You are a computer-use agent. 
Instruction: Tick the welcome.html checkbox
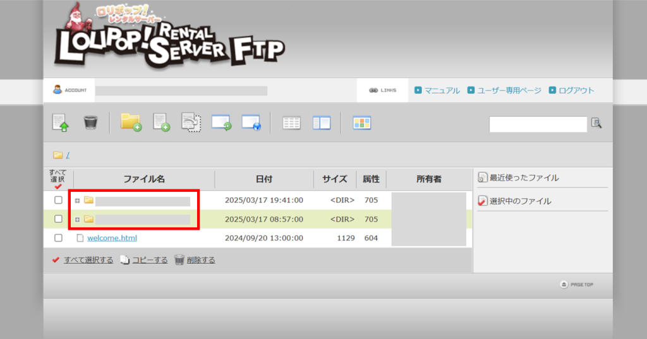click(x=58, y=238)
